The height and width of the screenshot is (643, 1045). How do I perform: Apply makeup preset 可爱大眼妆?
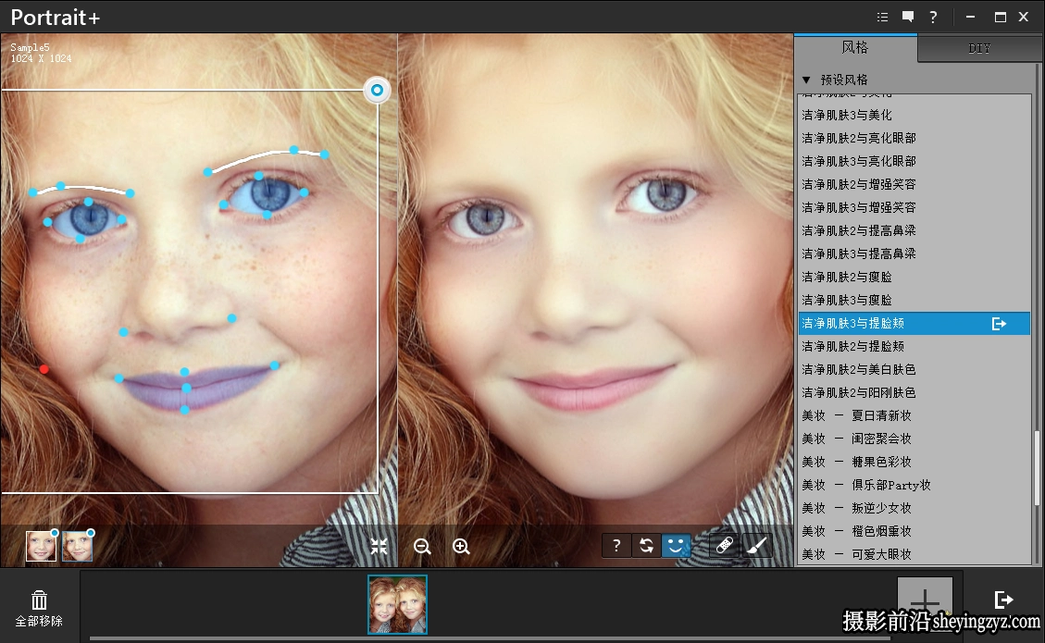coord(914,554)
